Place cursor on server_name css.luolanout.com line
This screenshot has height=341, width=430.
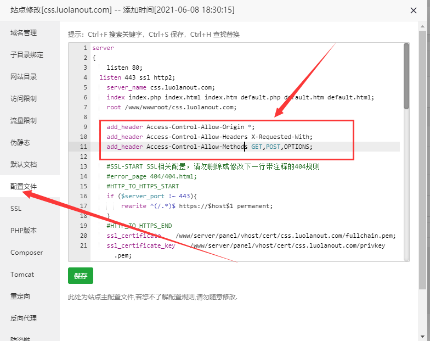(x=160, y=87)
